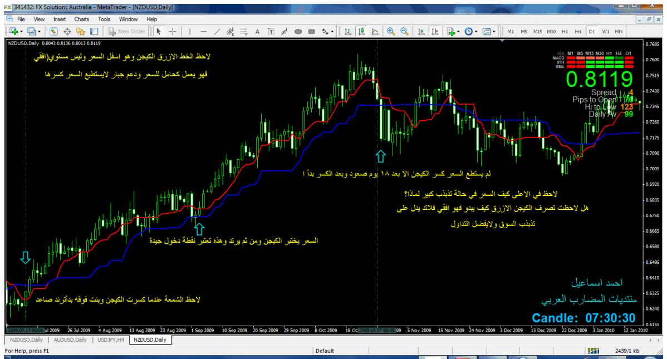Select the H1 timeframe button
Image resolution: width=667 pixels, height=359 pixels.
coord(565,32)
